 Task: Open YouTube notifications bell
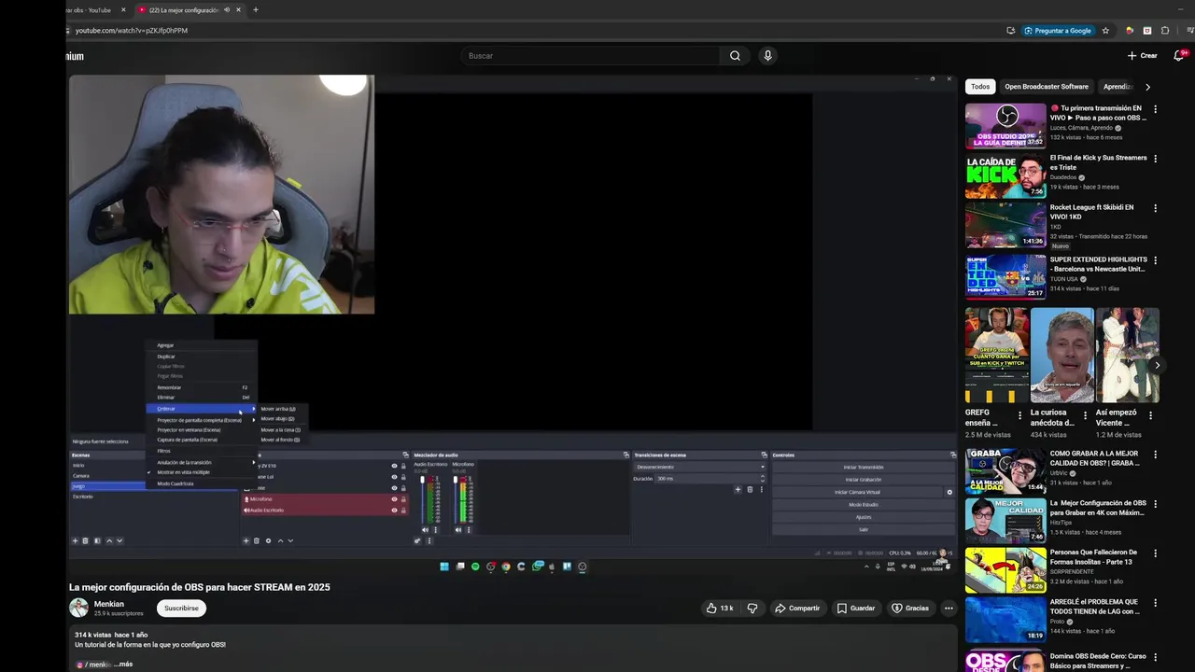[x=1178, y=56]
